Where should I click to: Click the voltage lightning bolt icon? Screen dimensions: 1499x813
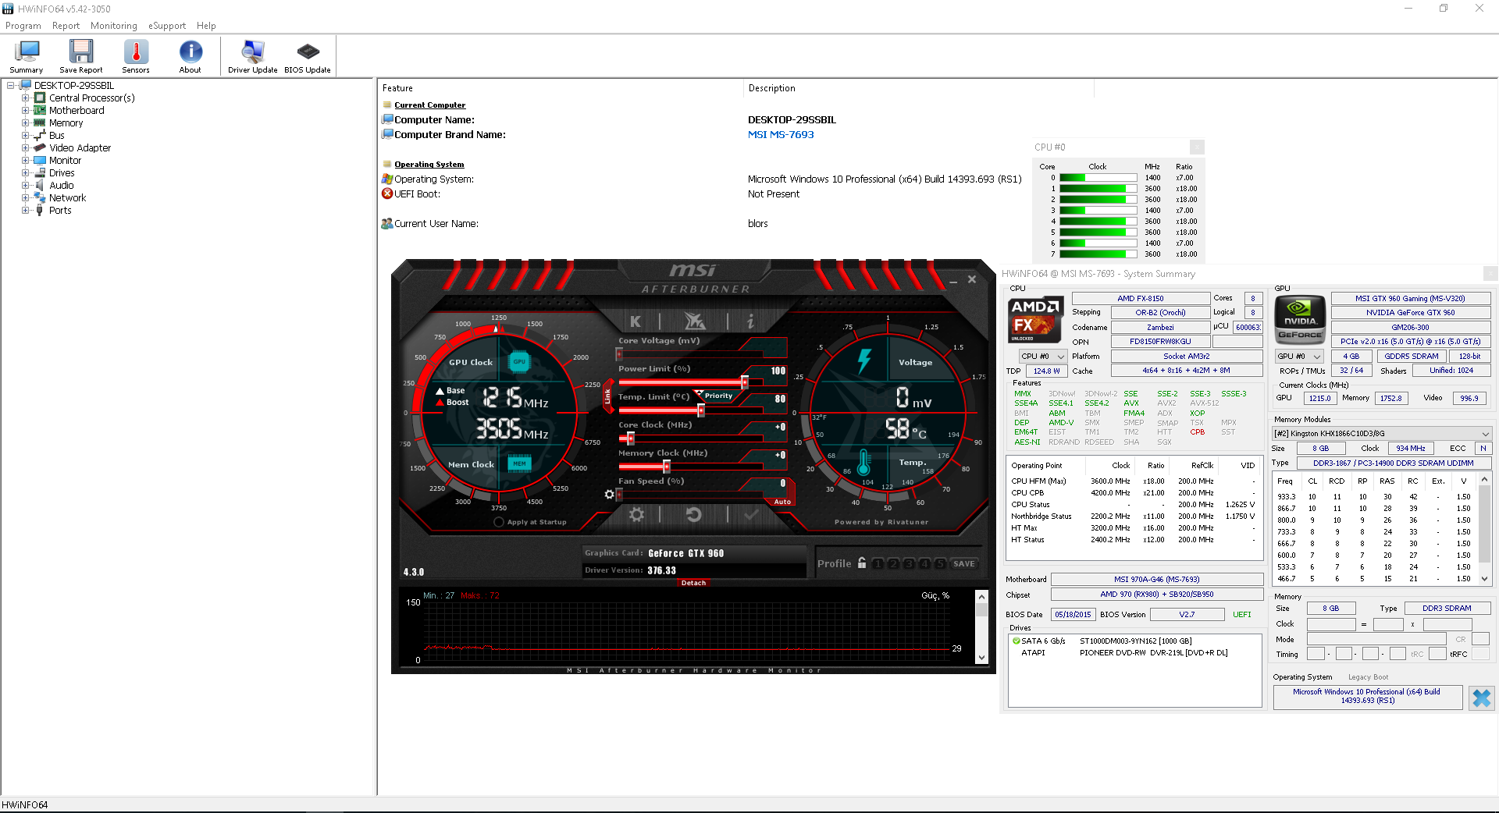coord(864,360)
